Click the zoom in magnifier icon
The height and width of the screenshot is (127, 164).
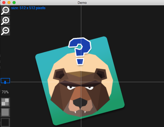5,20
